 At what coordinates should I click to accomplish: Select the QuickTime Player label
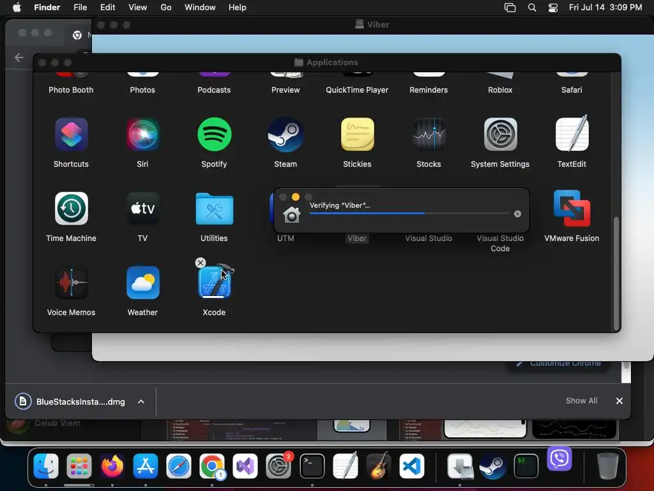tap(357, 90)
